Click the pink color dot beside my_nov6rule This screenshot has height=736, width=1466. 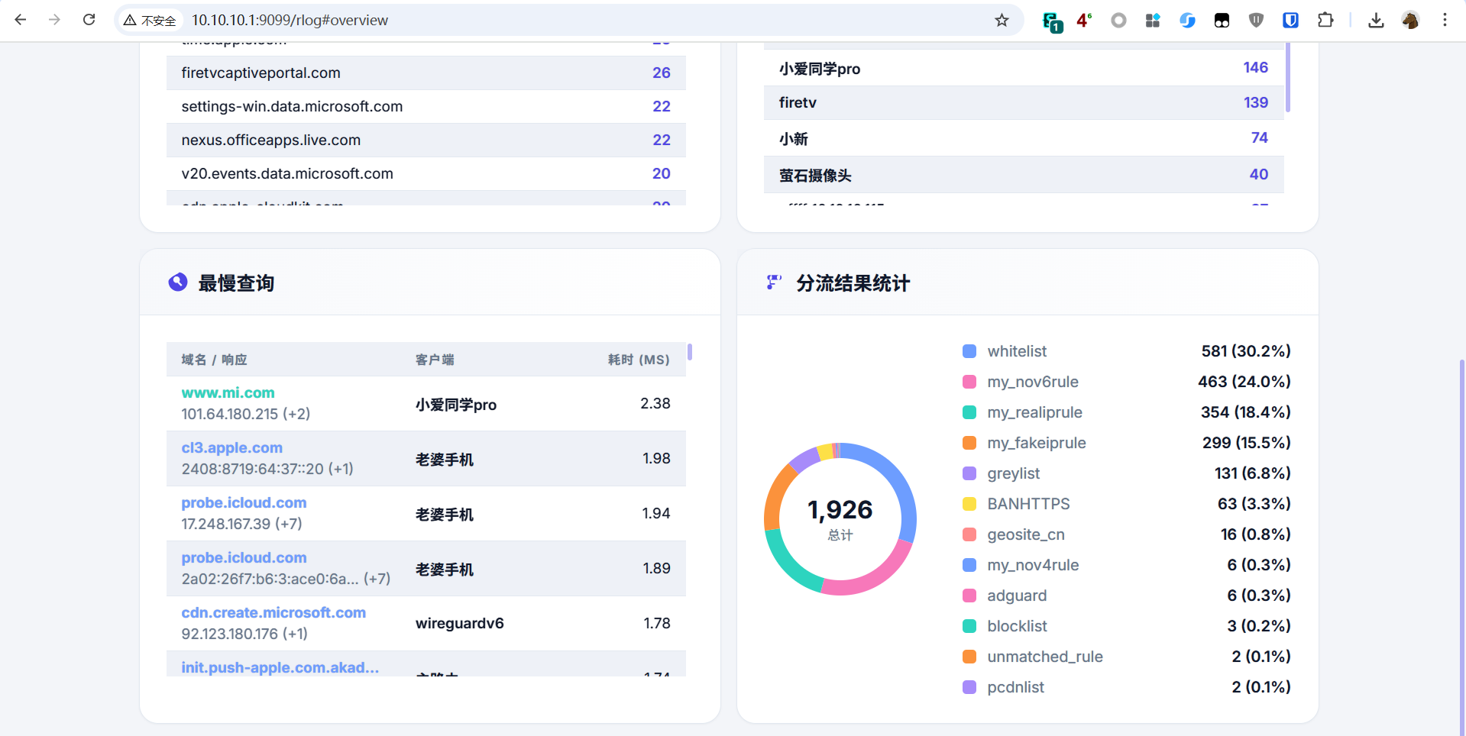point(969,382)
